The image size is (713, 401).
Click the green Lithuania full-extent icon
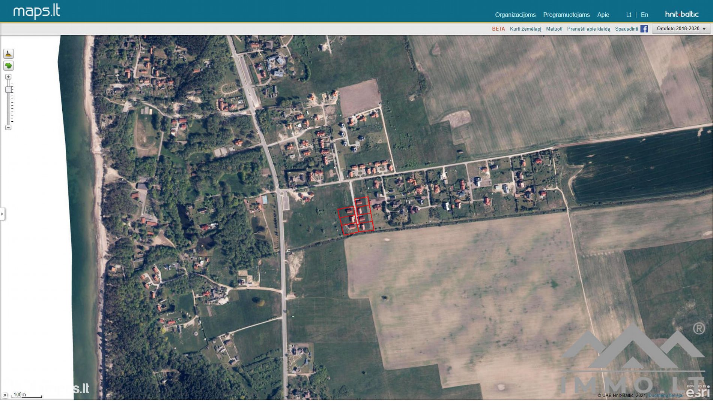(x=8, y=66)
